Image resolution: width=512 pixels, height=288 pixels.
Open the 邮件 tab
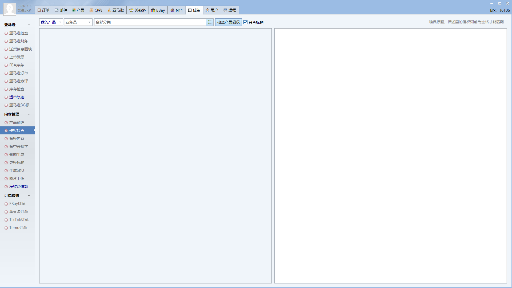pos(61,10)
